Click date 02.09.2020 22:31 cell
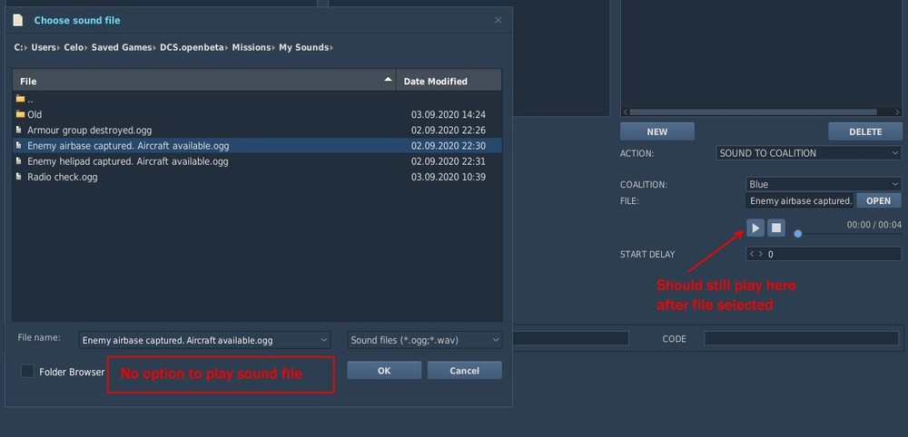The image size is (908, 437). click(449, 161)
